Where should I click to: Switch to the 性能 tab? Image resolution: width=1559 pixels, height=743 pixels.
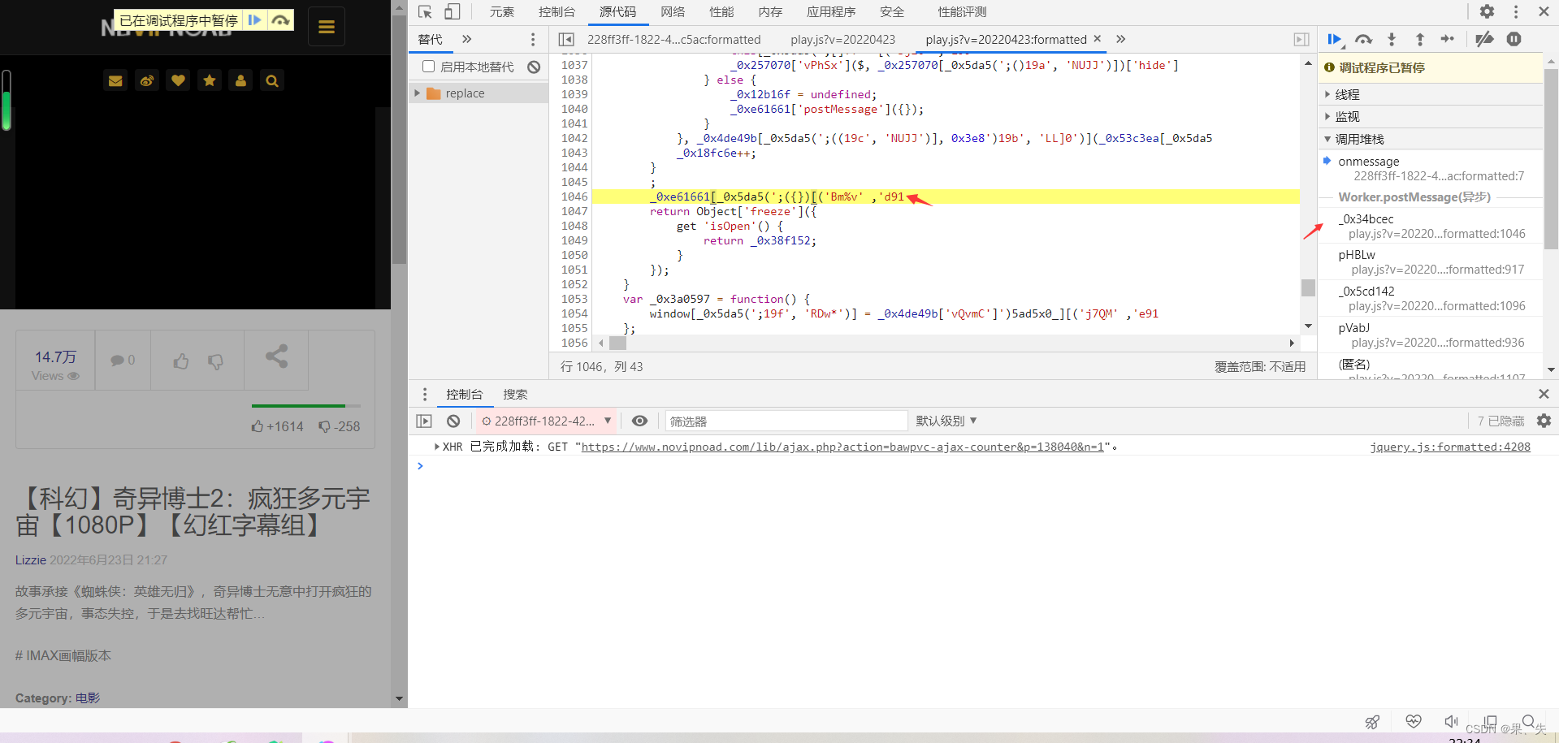[721, 11]
